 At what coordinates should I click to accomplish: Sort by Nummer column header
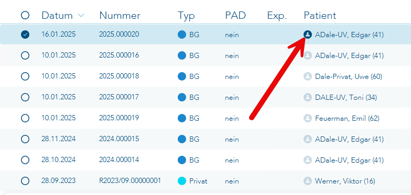click(x=120, y=16)
